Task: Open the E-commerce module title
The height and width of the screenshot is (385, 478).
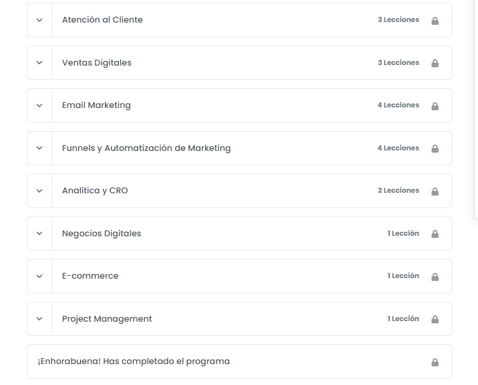Action: click(90, 276)
